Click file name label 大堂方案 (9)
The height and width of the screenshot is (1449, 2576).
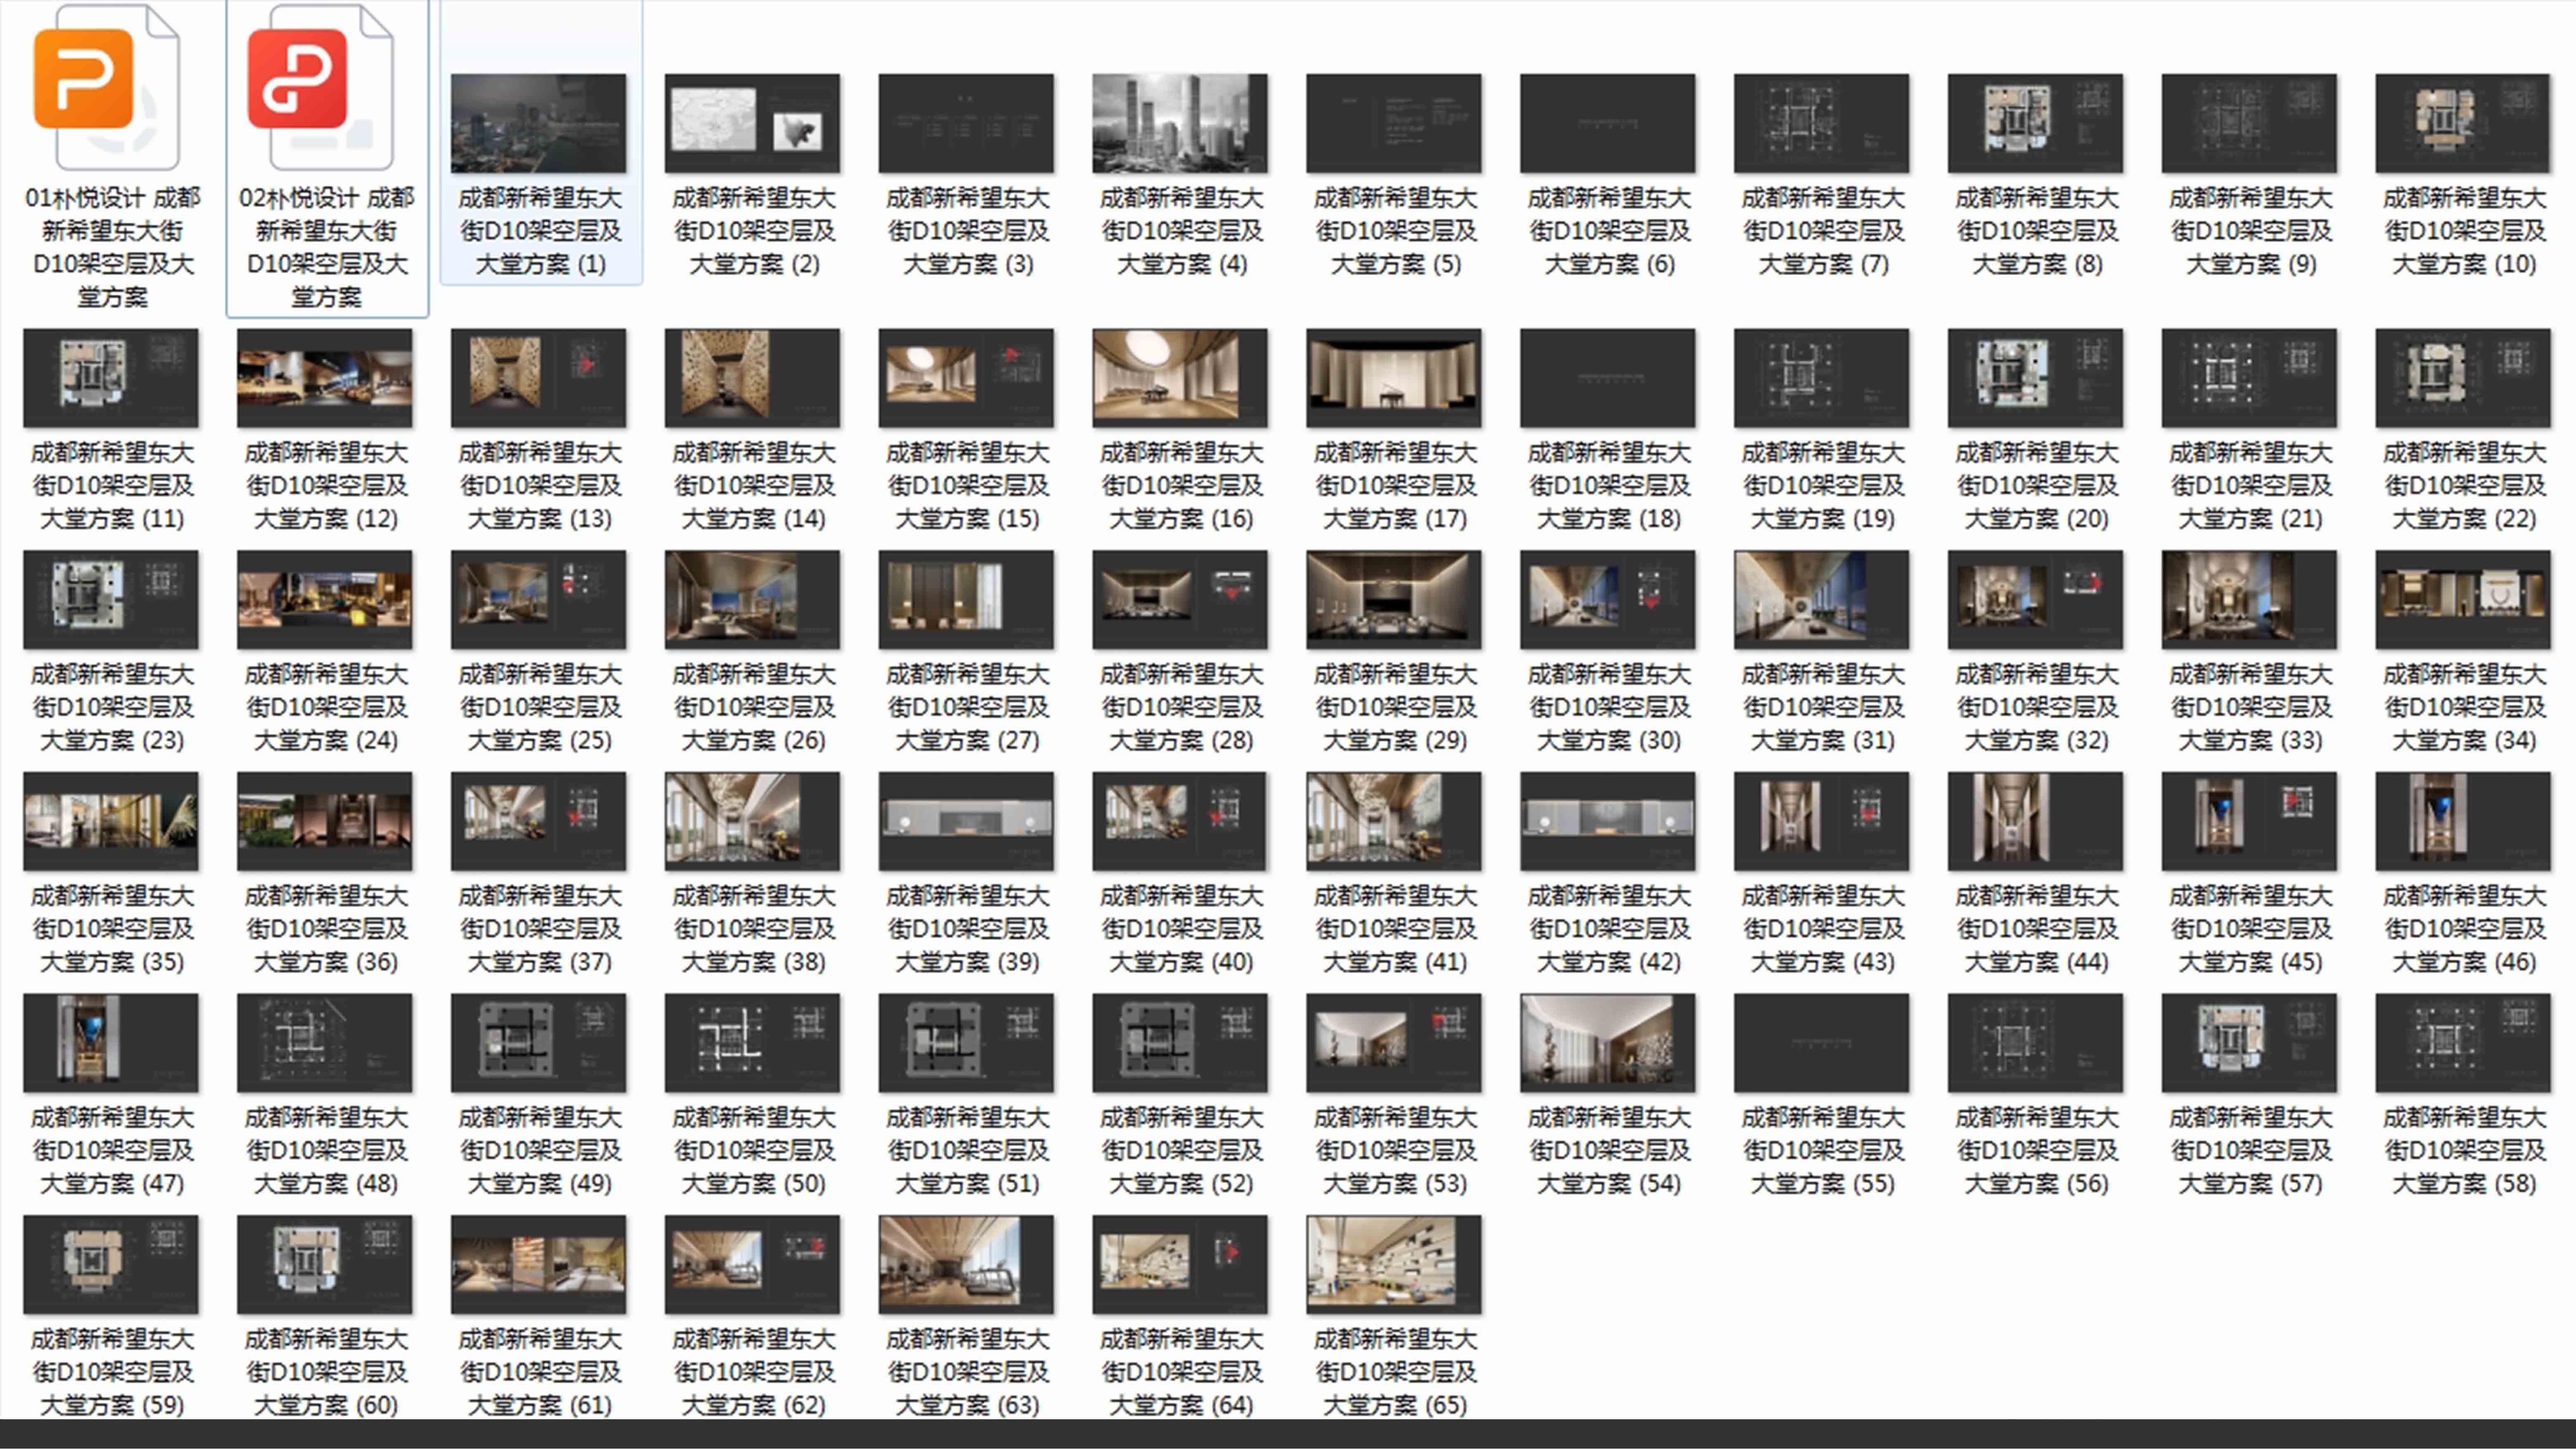(x=2251, y=231)
